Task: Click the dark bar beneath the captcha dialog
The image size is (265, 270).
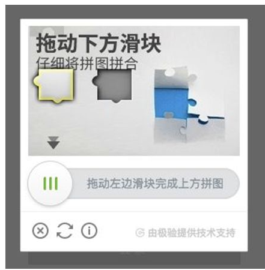Action: click(134, 258)
